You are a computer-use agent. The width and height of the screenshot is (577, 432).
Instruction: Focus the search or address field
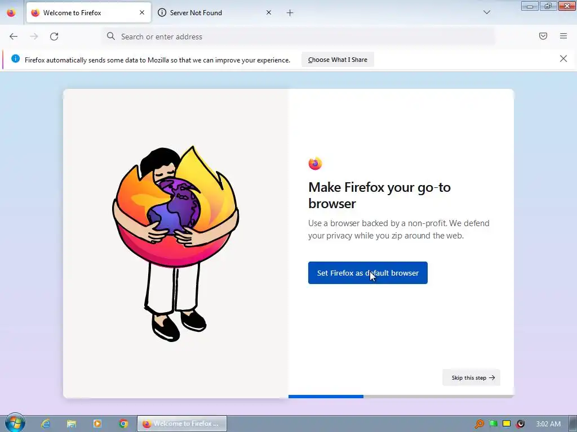(298, 37)
